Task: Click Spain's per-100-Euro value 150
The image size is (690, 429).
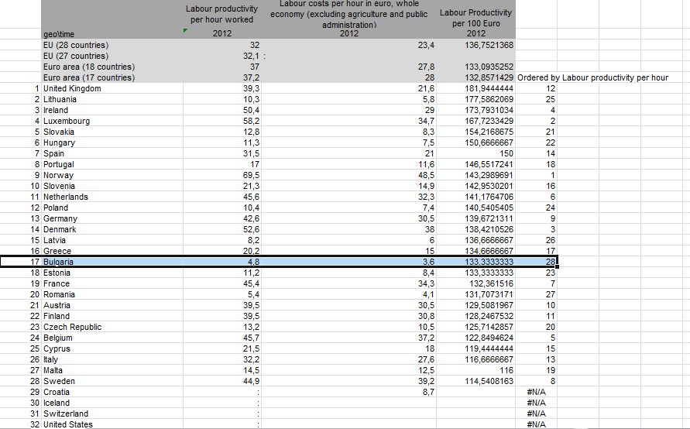Action: [506, 153]
